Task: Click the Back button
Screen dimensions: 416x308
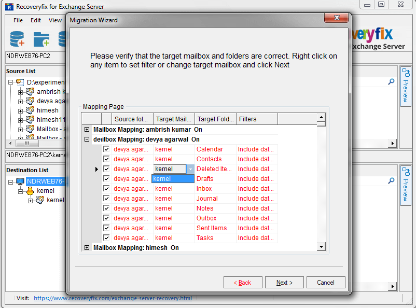Action: click(243, 283)
